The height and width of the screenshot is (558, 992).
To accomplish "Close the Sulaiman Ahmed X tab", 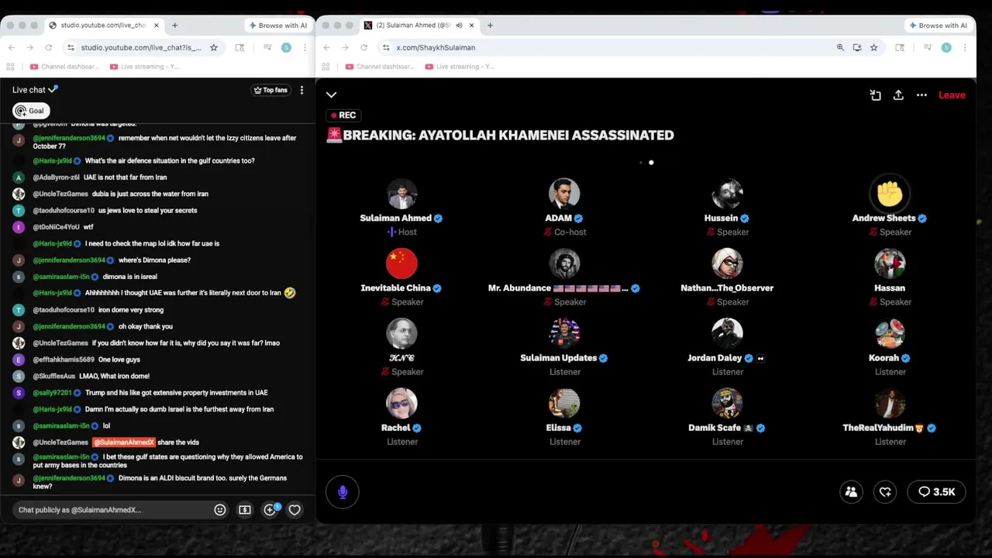I will 471,26.
